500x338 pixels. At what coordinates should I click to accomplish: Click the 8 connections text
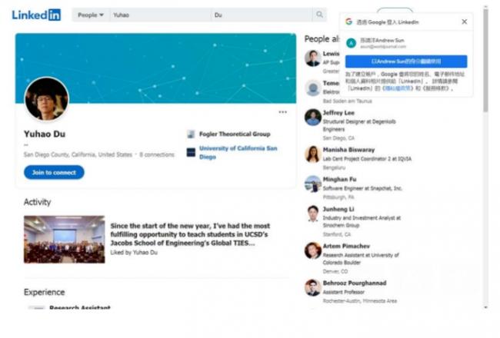pos(157,155)
